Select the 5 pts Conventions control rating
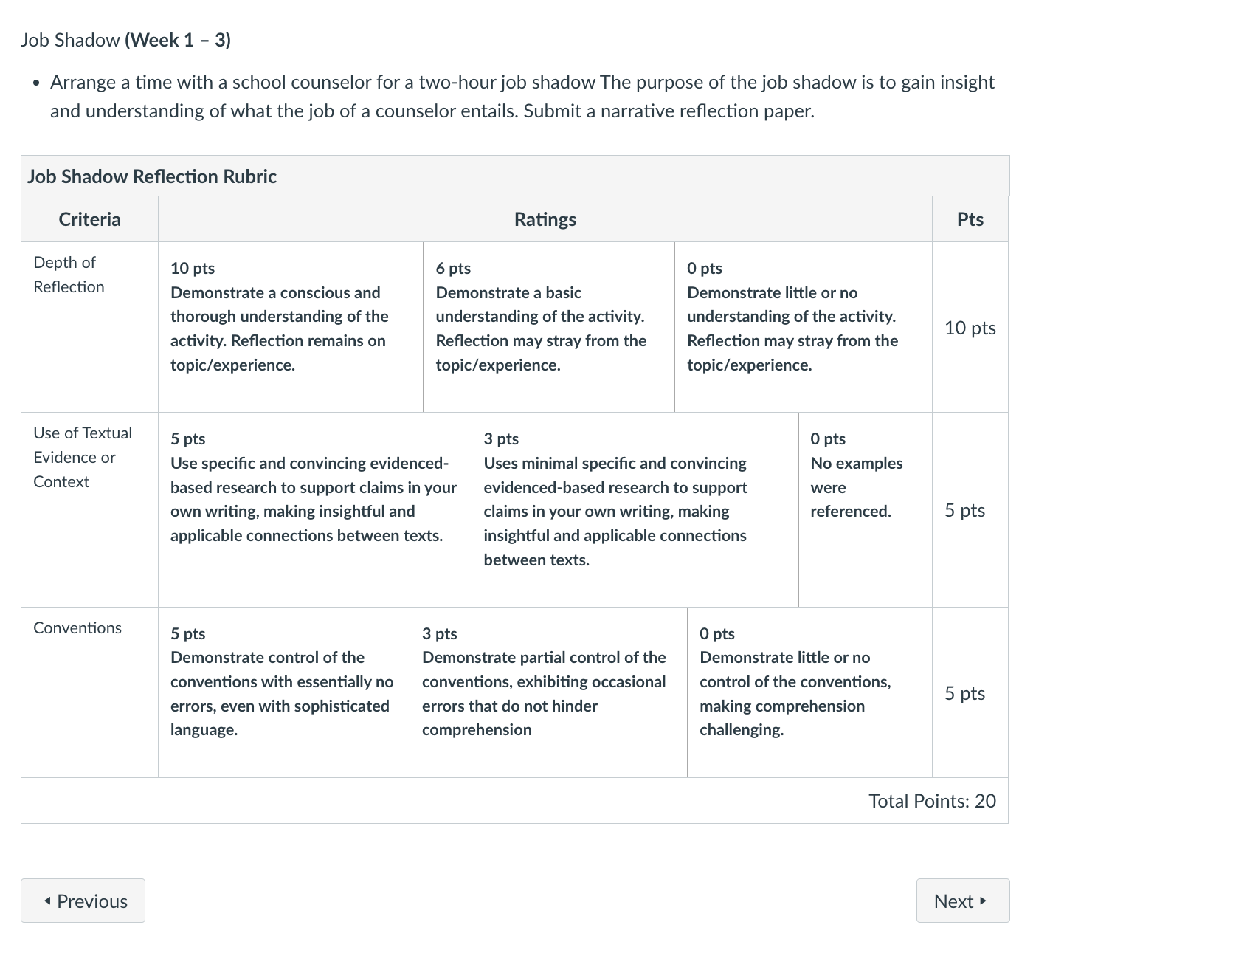This screenshot has height=953, width=1233. coord(284,692)
